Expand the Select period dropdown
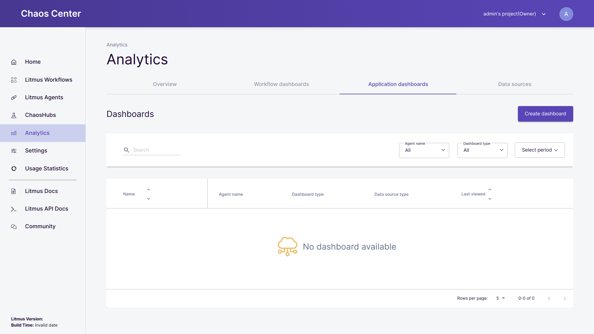This screenshot has height=334, width=594. (540, 150)
